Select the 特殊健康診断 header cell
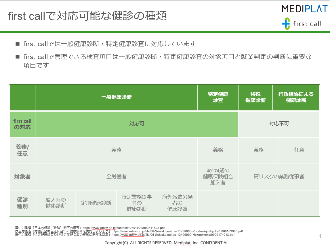Screen dimensions: 330x247 point(255,97)
